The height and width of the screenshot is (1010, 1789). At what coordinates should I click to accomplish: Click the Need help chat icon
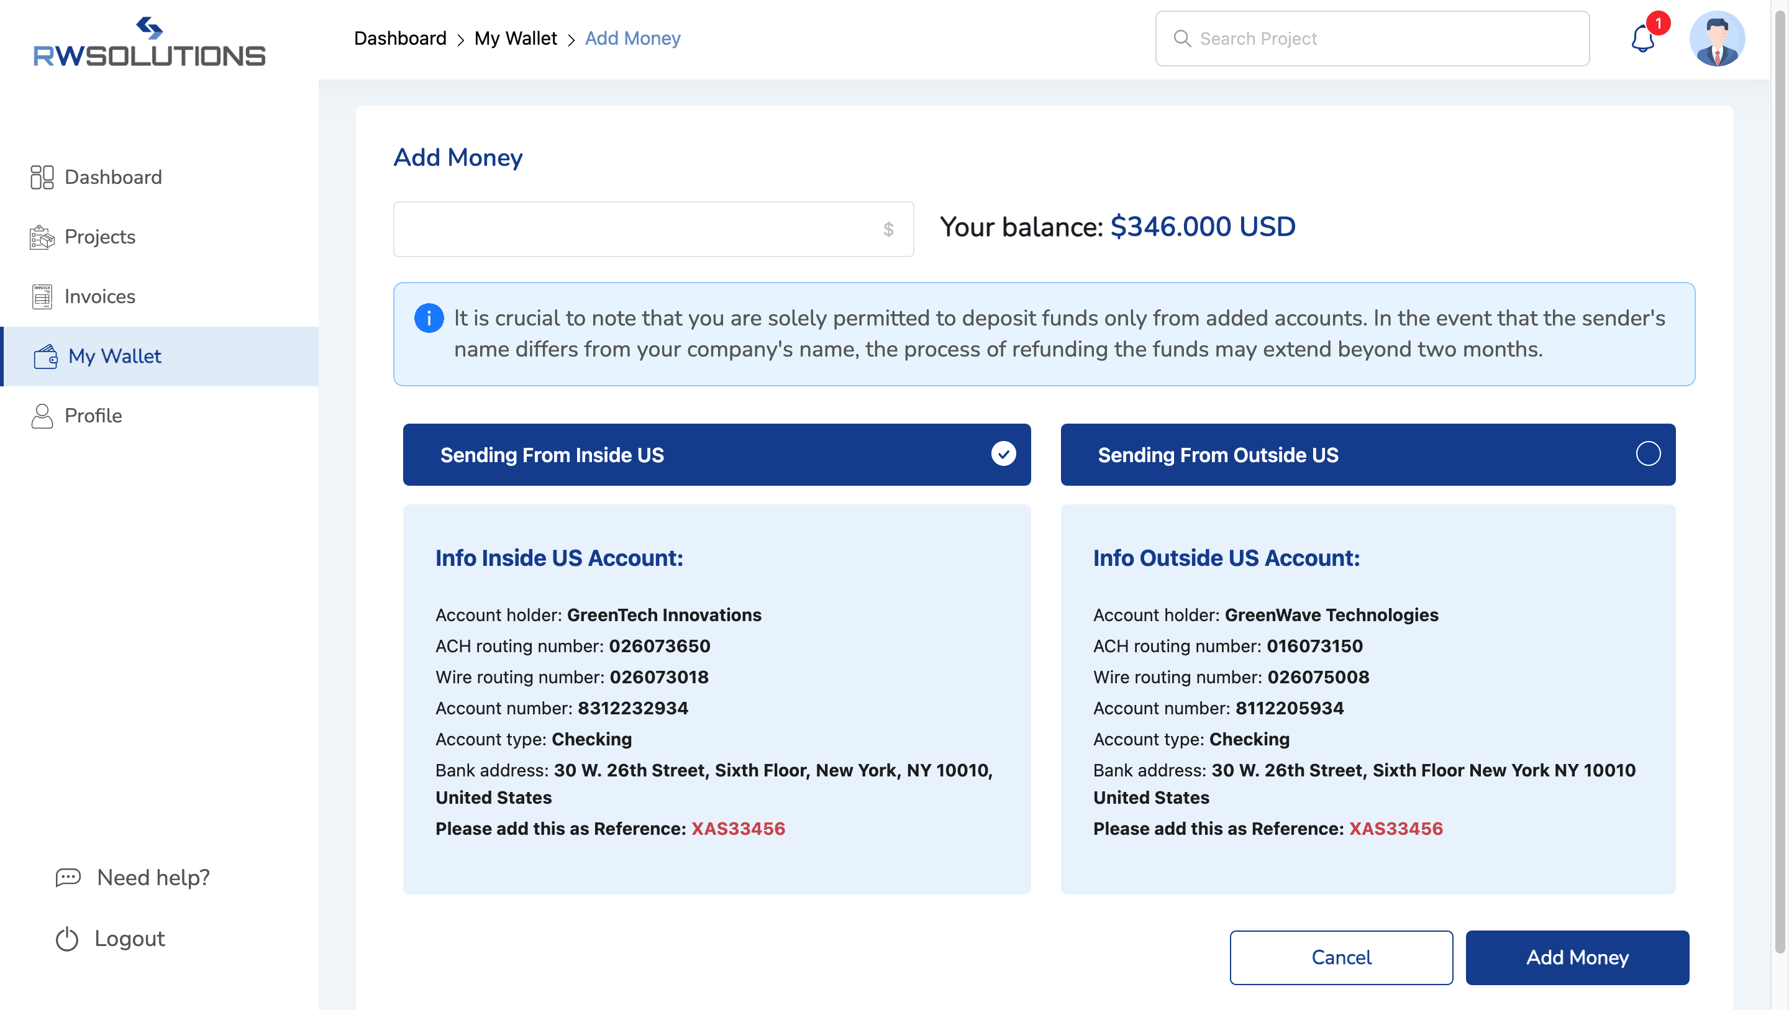coord(68,877)
